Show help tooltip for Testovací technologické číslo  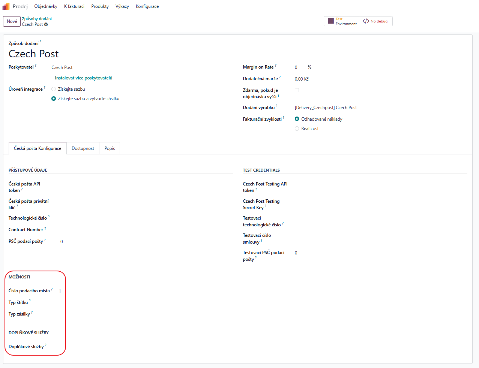pos(283,223)
